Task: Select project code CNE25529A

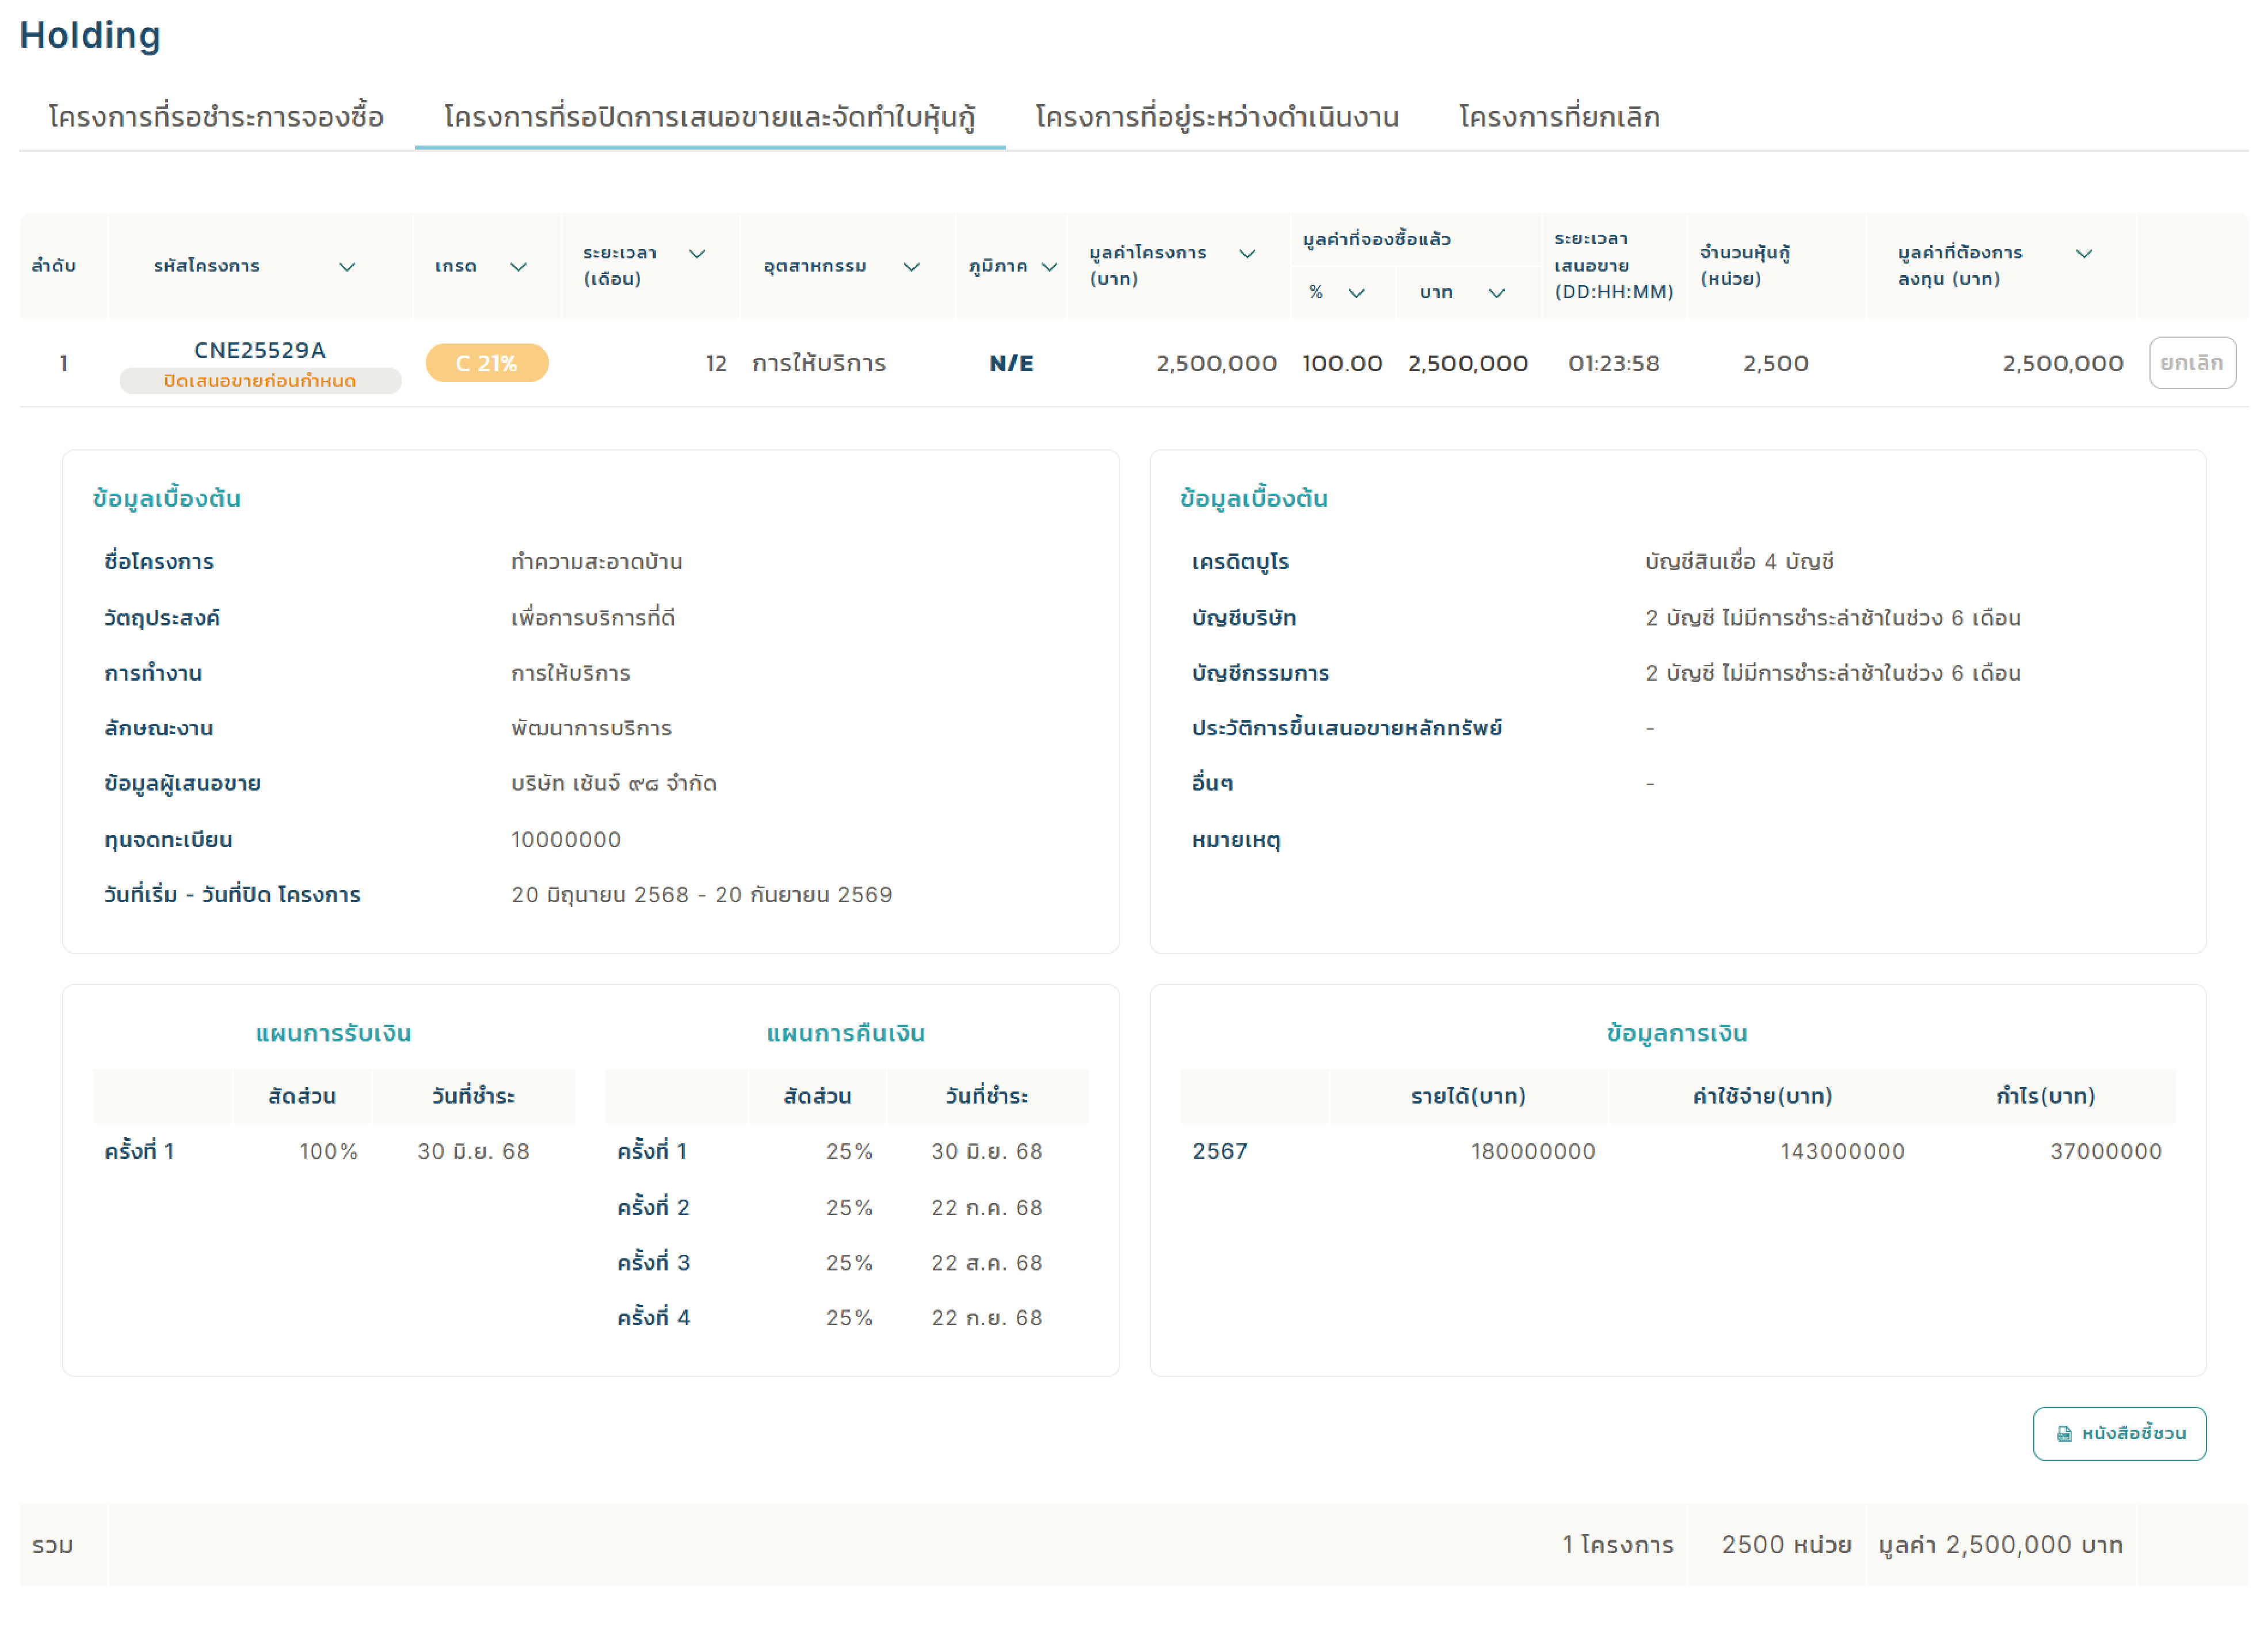Action: [260, 350]
